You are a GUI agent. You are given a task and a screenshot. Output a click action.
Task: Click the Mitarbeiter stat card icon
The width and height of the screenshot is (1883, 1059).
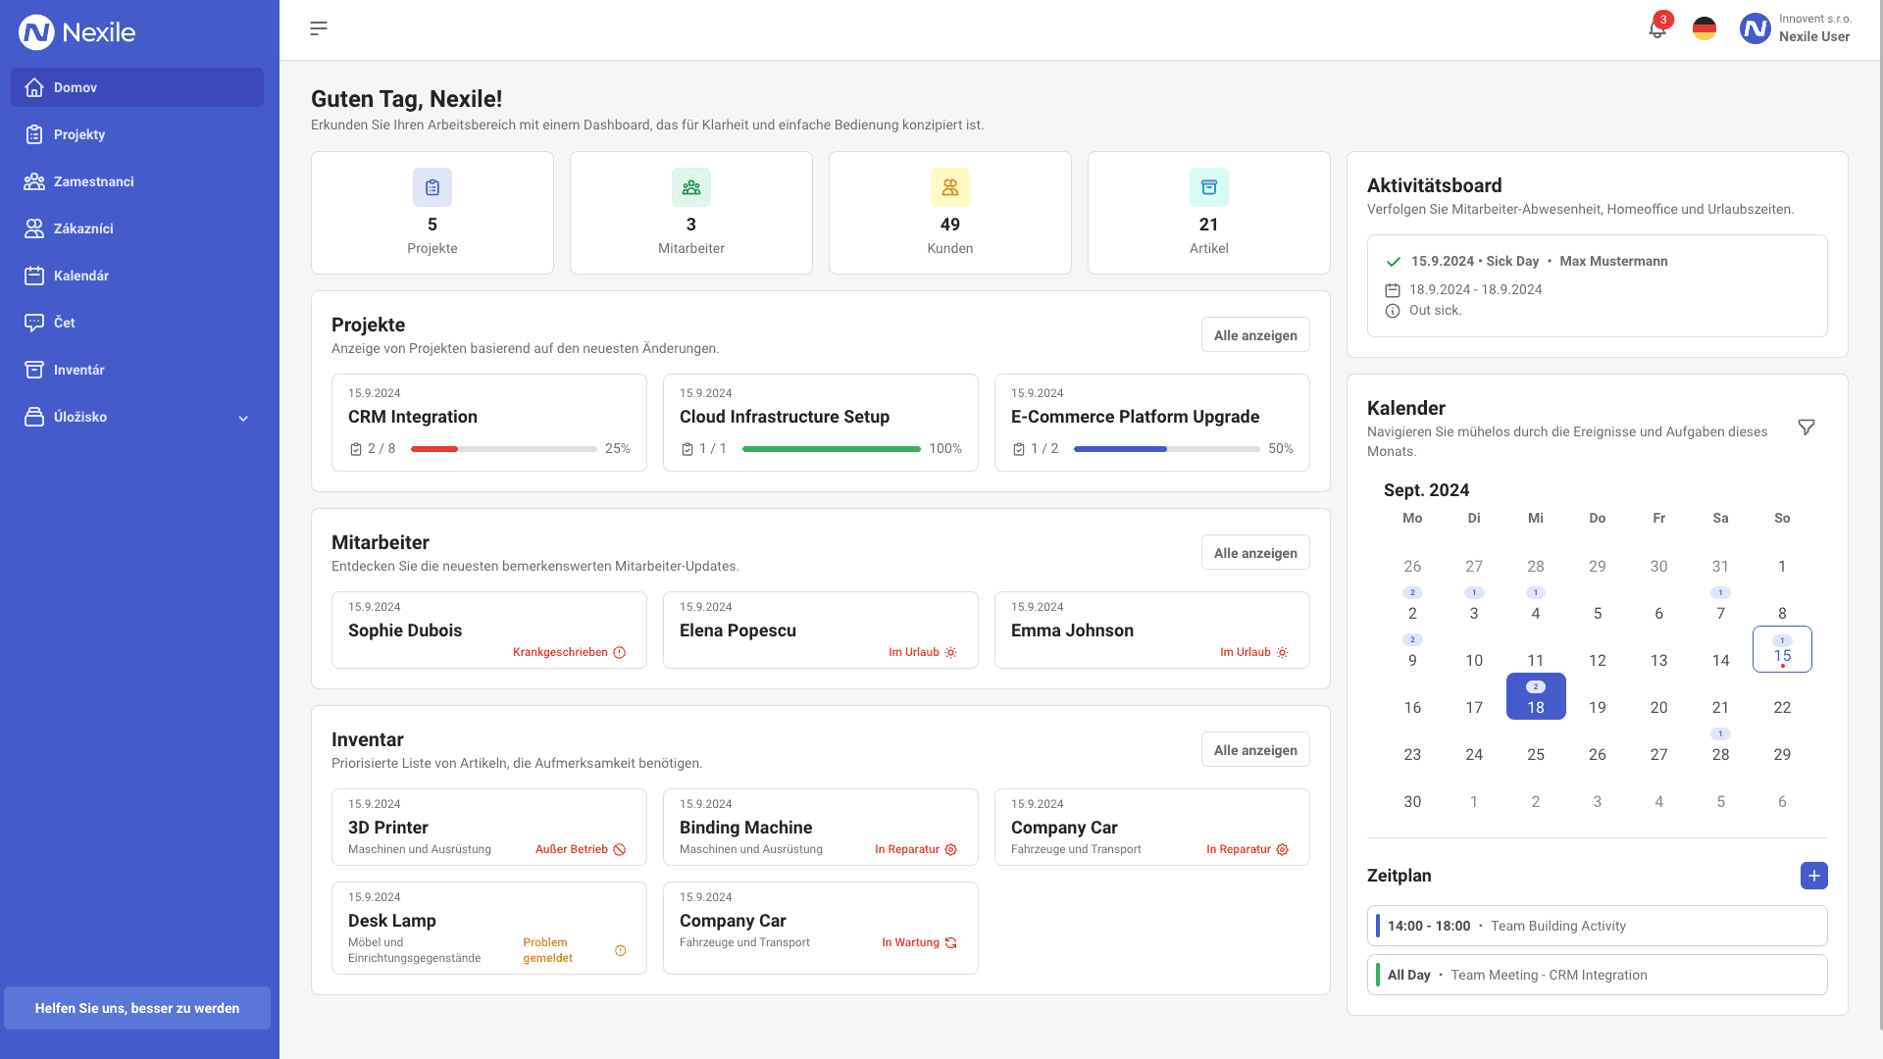[691, 187]
